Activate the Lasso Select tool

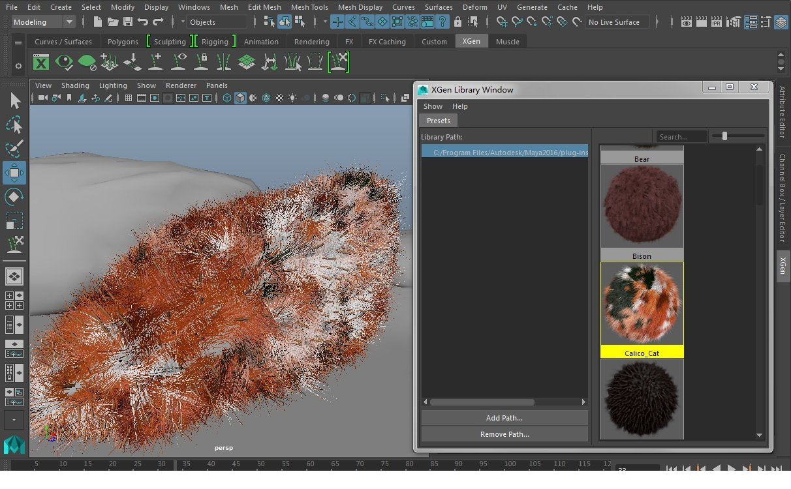click(14, 125)
